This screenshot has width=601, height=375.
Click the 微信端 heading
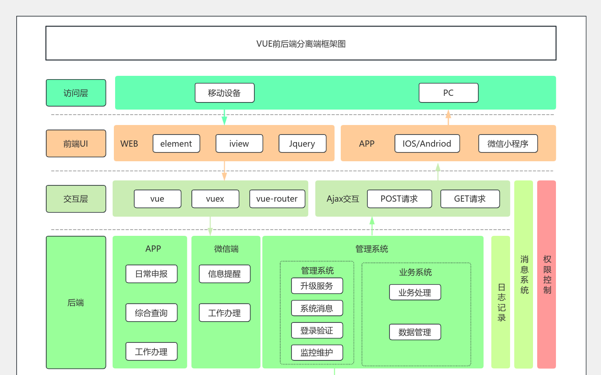point(226,249)
